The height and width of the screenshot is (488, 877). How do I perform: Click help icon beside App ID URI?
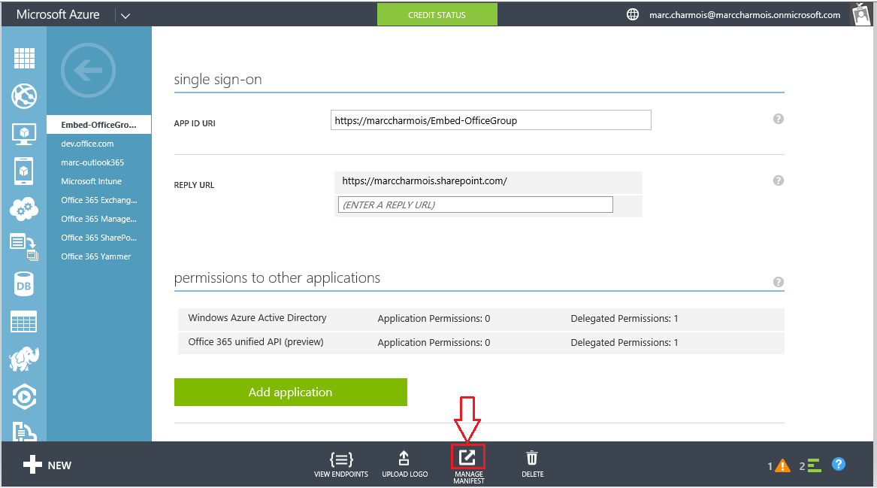point(778,119)
